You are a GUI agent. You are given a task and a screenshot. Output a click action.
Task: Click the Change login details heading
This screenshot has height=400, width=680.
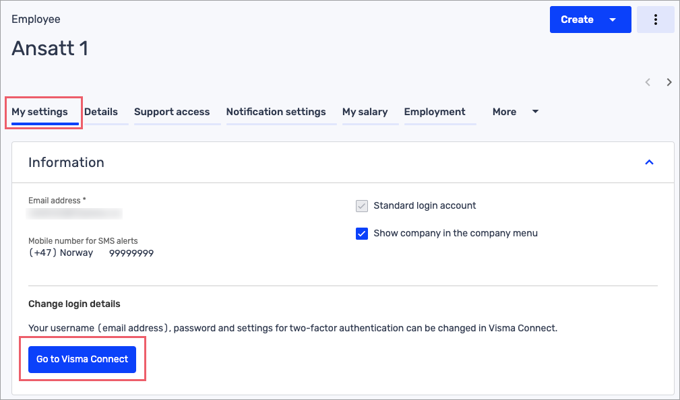point(74,304)
